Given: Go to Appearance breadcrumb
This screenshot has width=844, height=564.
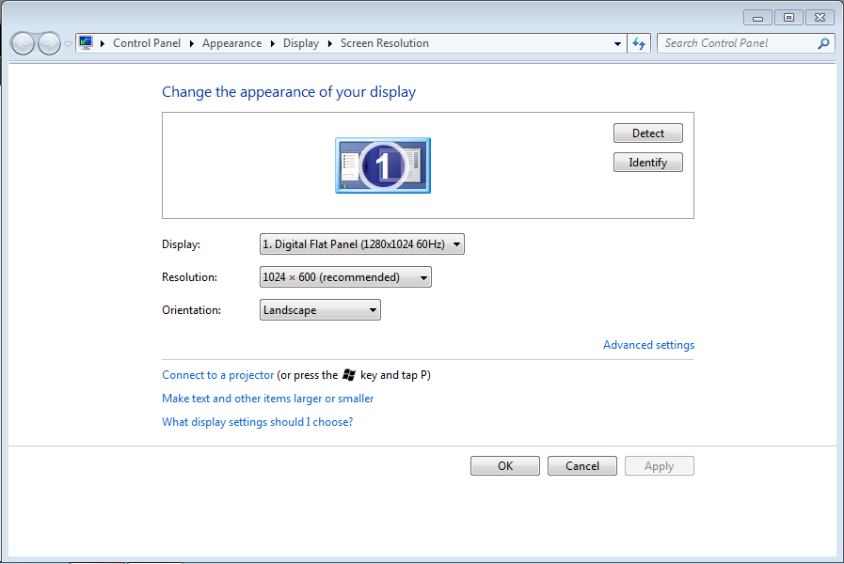Looking at the screenshot, I should (232, 43).
